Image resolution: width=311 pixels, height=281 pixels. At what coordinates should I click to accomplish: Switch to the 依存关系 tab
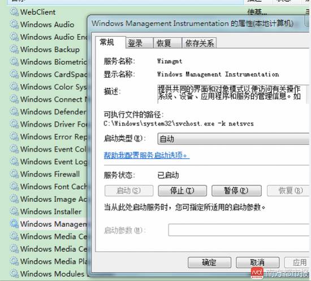click(x=199, y=43)
